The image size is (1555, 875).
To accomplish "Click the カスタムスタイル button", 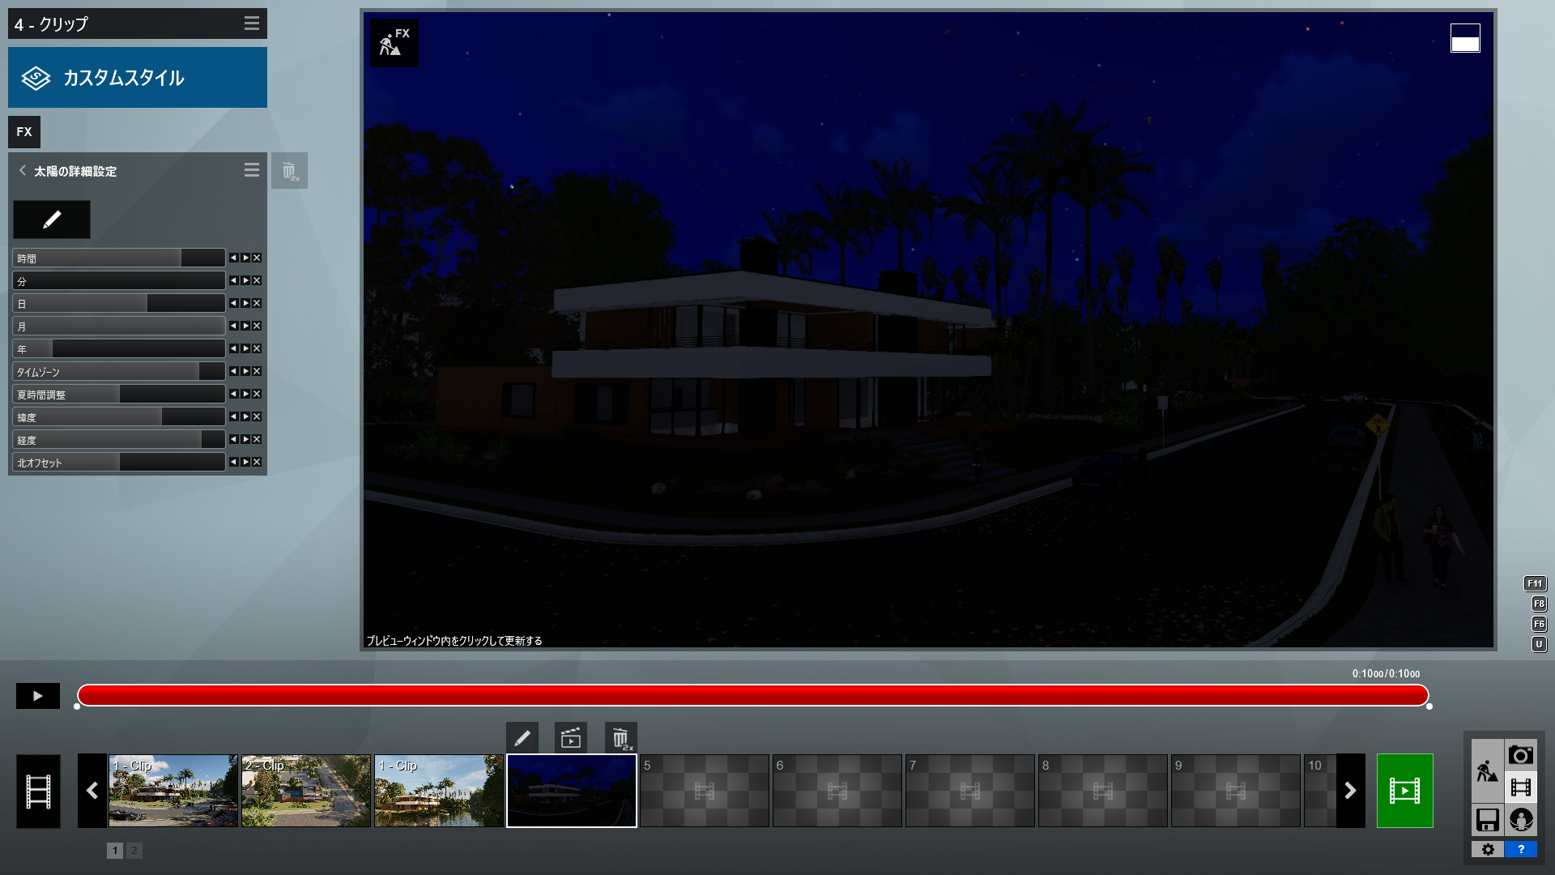I will tap(138, 78).
